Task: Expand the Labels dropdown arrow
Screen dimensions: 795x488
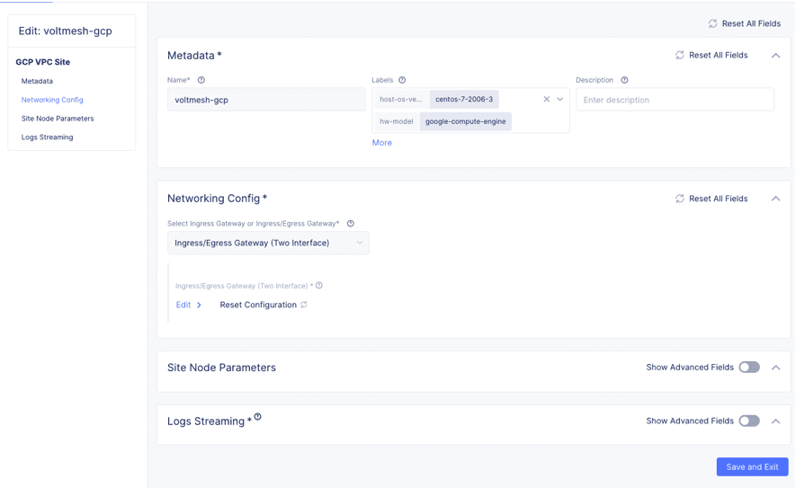Action: click(560, 100)
